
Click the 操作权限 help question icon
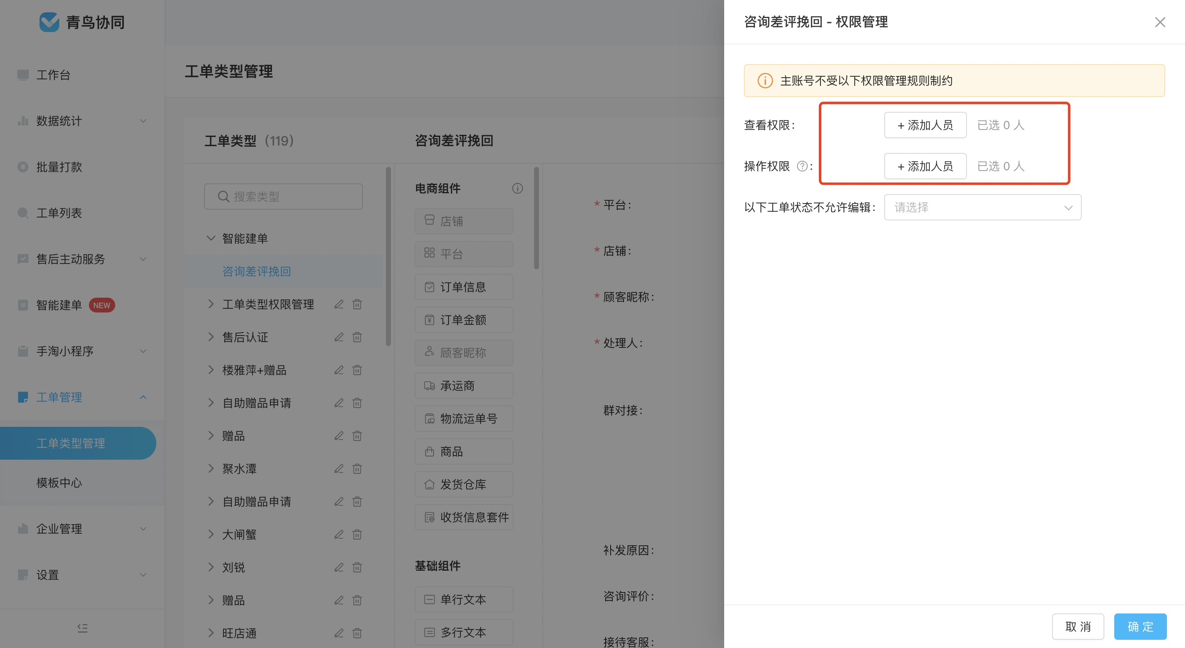pyautogui.click(x=802, y=166)
